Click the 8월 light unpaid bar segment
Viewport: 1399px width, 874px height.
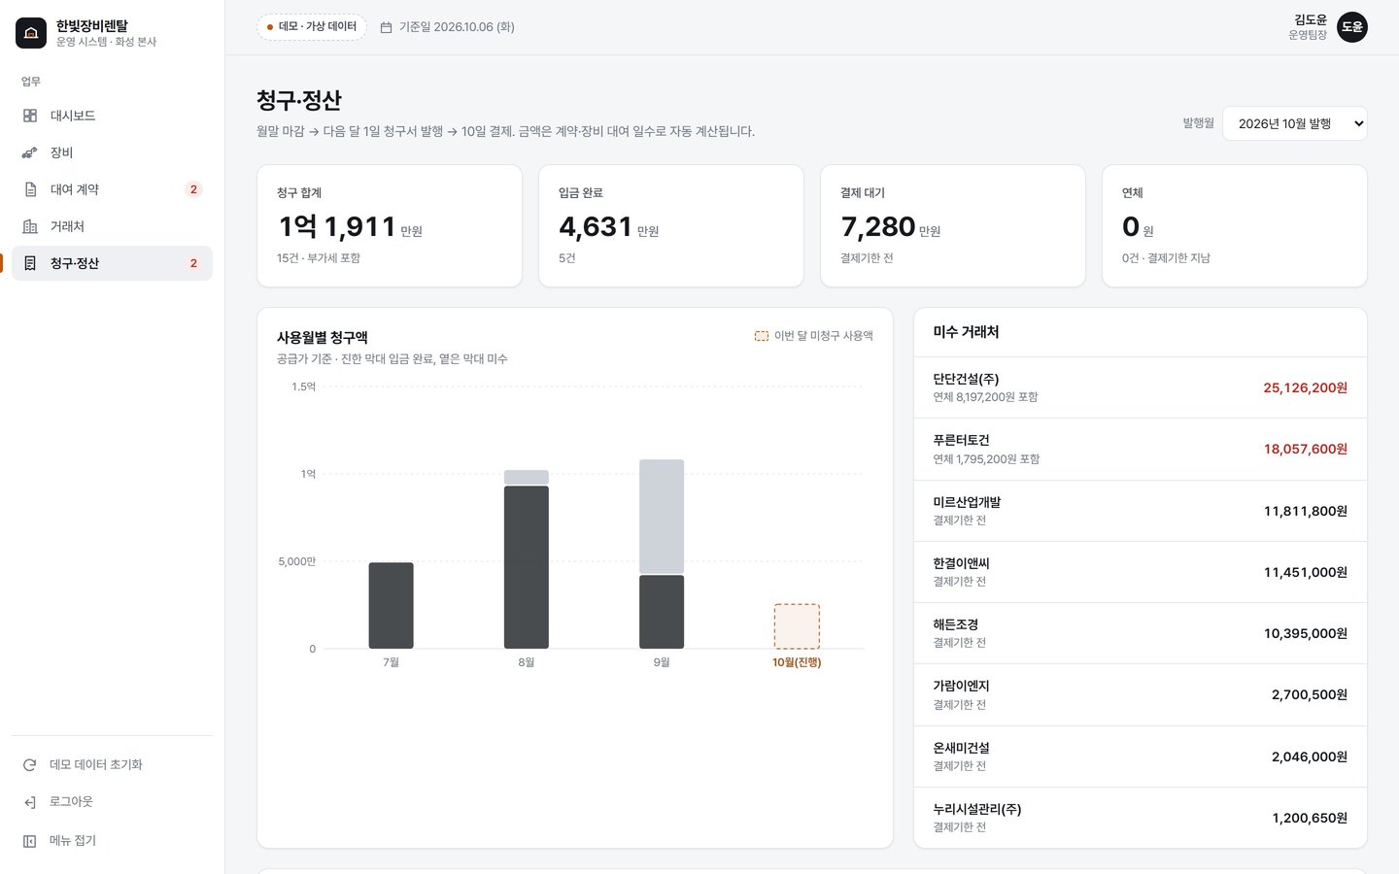pyautogui.click(x=527, y=477)
